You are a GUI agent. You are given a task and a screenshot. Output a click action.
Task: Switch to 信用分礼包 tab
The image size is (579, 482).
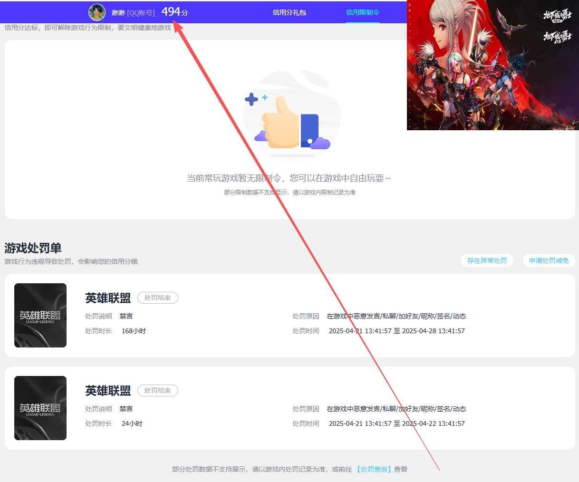(x=289, y=12)
